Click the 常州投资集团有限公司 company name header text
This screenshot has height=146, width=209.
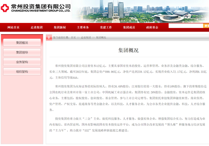41,6
